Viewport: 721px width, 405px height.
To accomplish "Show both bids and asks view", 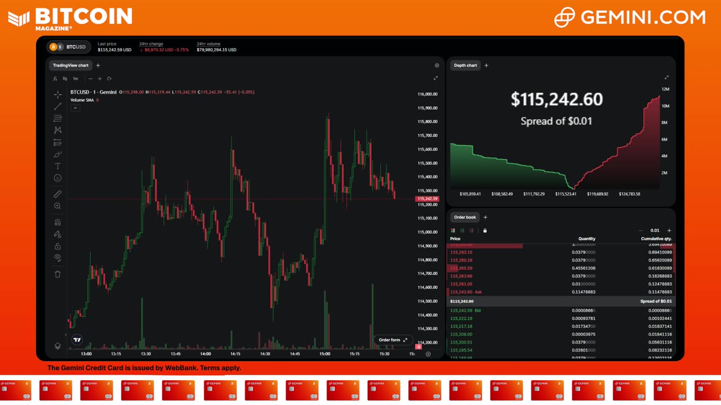I will tap(453, 230).
